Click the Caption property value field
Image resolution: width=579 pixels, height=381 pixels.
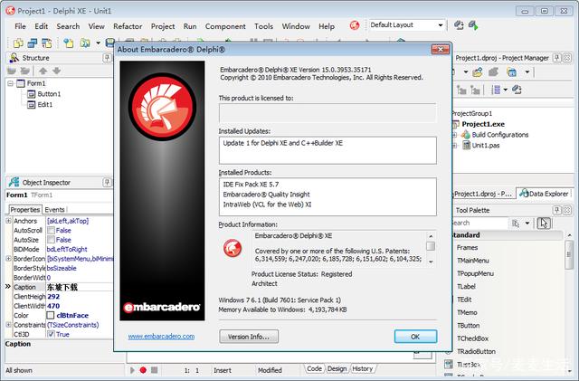coord(80,287)
